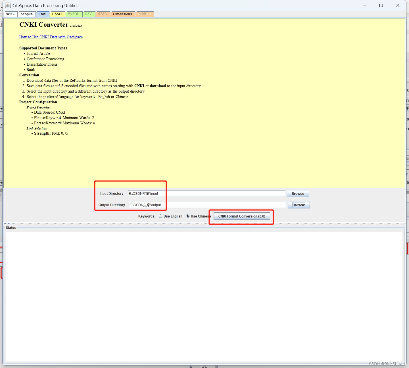This screenshot has width=409, height=368.
Task: Click the empty Status output area
Action: tap(204, 296)
